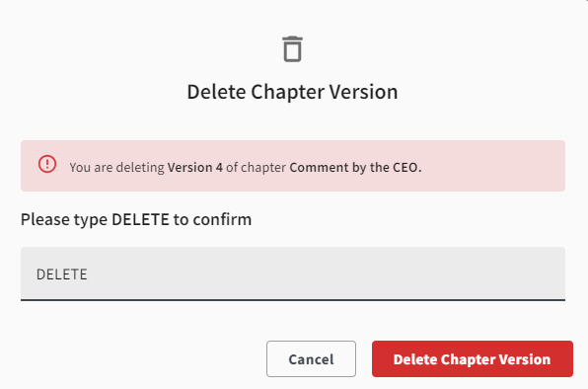Click the typed DELETE text in the field
588x389 pixels.
click(62, 274)
